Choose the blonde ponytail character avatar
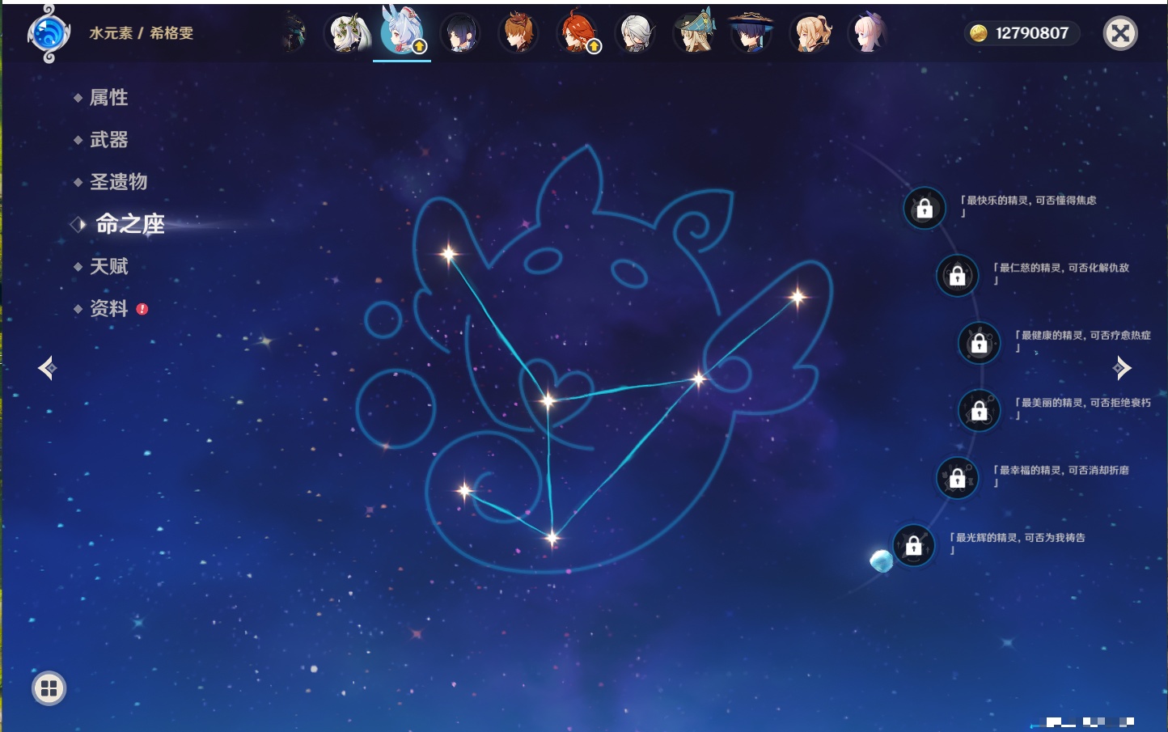The image size is (1168, 732). click(x=811, y=33)
